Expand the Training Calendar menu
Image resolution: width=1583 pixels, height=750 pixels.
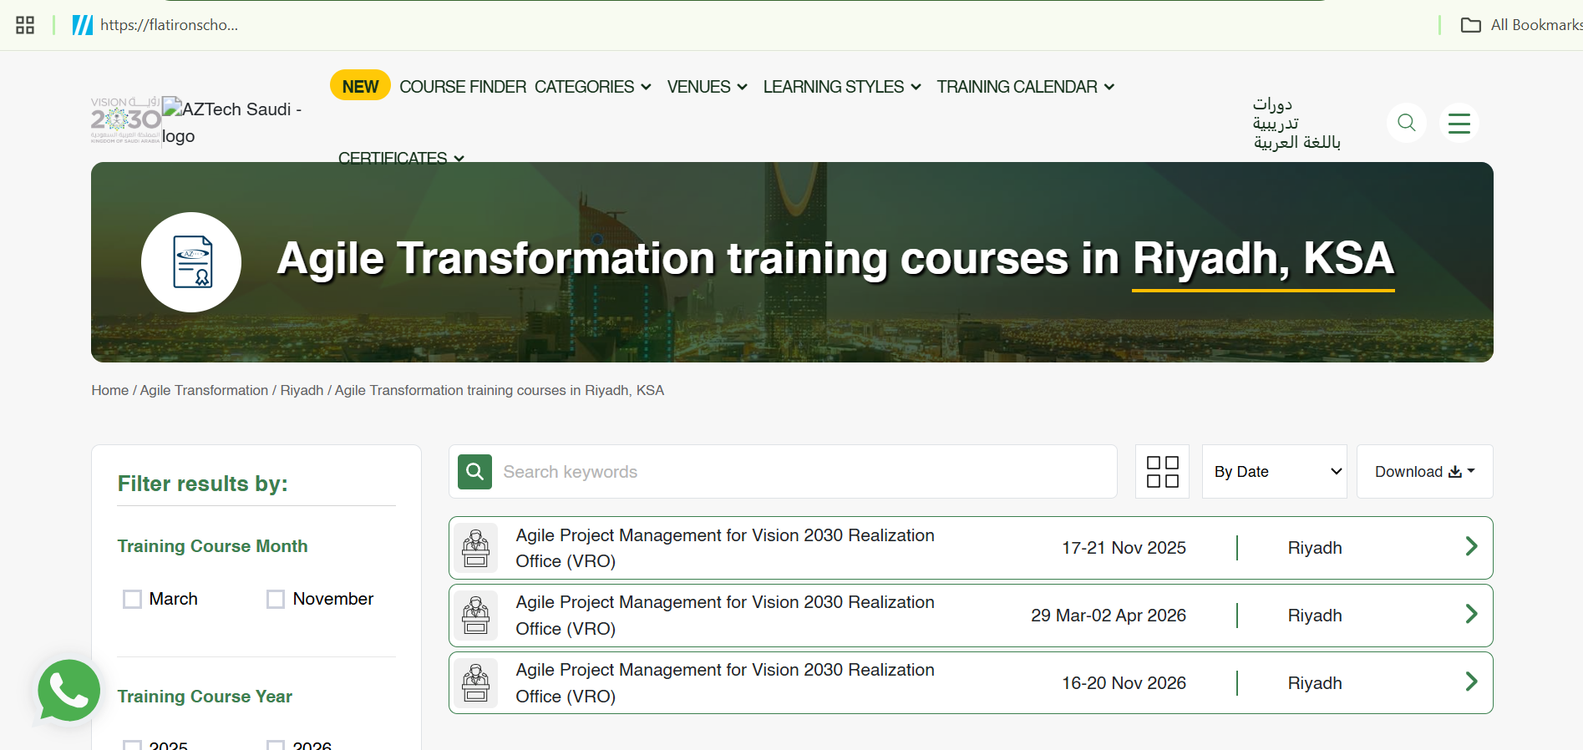1025,87
